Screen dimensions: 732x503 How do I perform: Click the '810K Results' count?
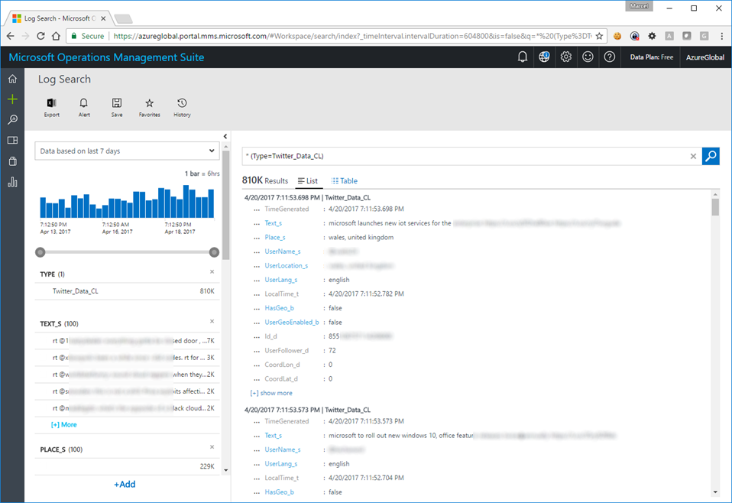(x=265, y=180)
